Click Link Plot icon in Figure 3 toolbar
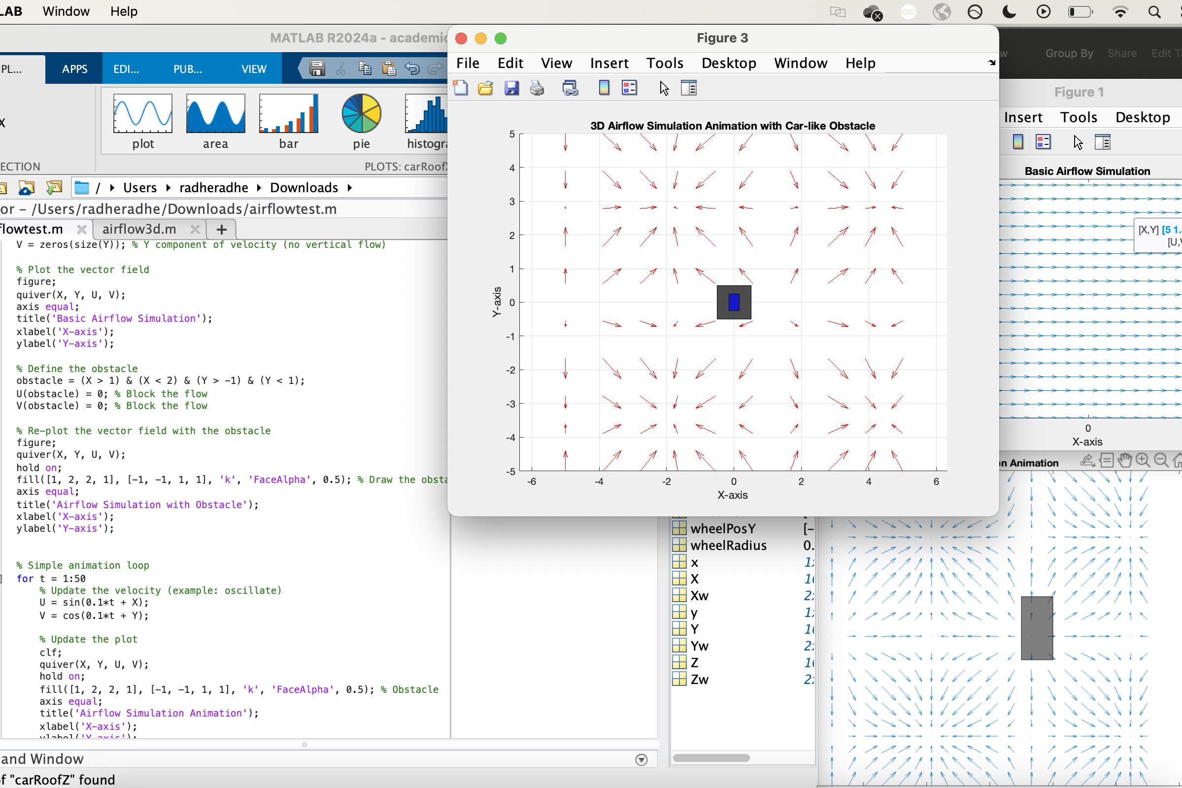Screen dimensions: 1182x788 click(x=570, y=88)
